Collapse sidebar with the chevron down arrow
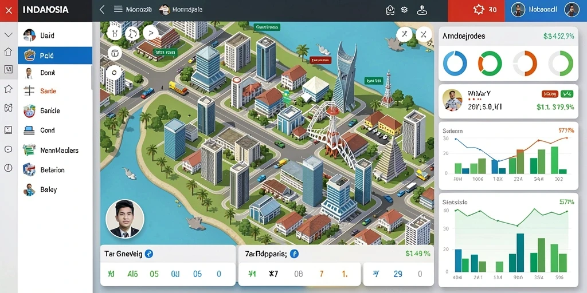 [x=8, y=35]
